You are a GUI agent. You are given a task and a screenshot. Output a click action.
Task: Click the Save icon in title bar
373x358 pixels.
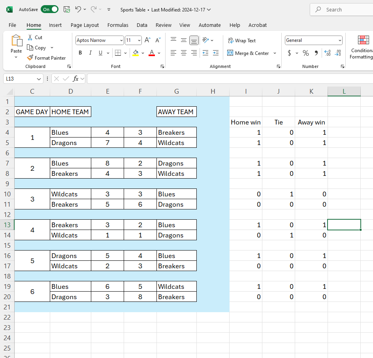coord(67,9)
